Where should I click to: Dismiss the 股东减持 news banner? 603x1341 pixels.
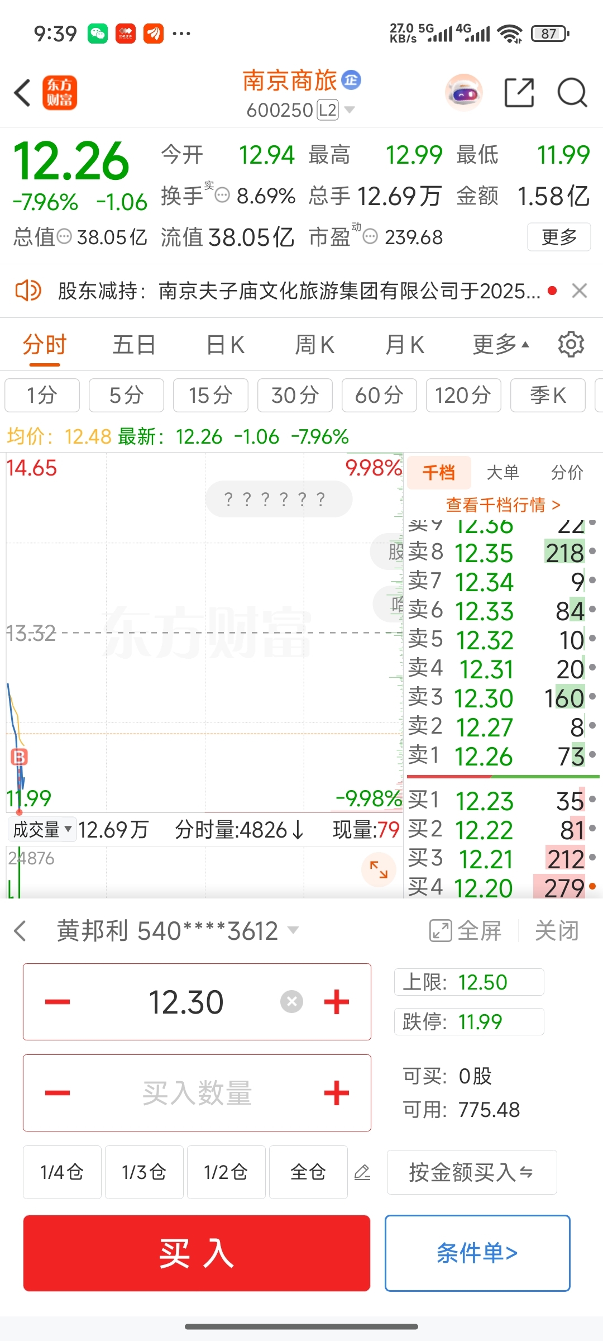(x=580, y=291)
